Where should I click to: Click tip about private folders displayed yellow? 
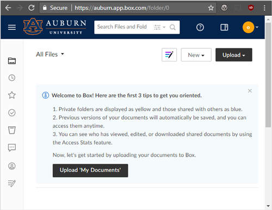coord(147,109)
